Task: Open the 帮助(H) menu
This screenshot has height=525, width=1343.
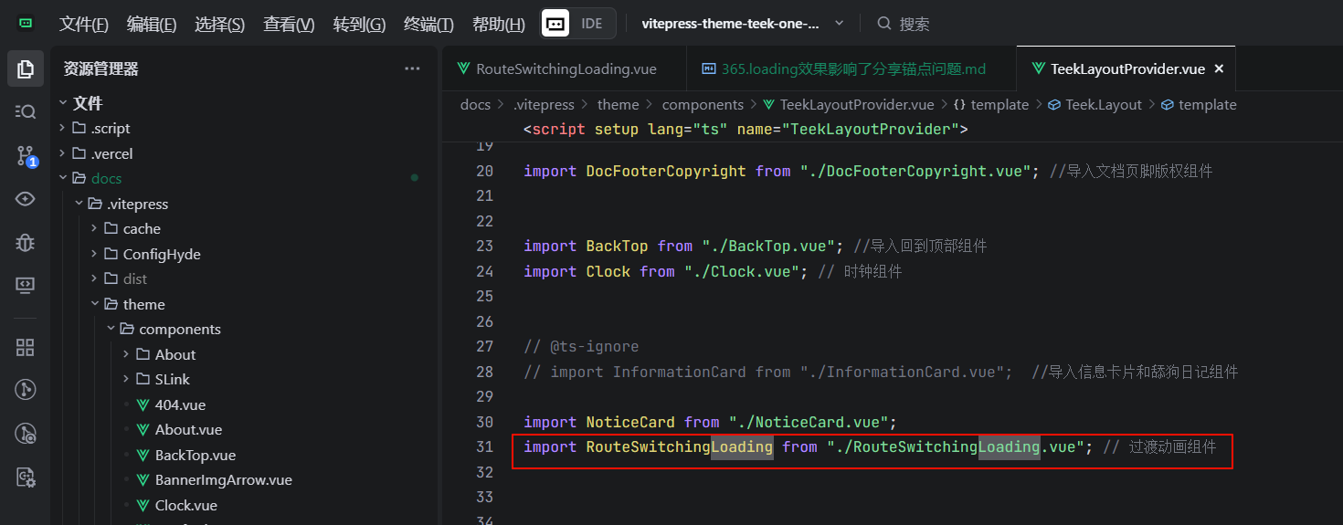Action: pyautogui.click(x=499, y=24)
